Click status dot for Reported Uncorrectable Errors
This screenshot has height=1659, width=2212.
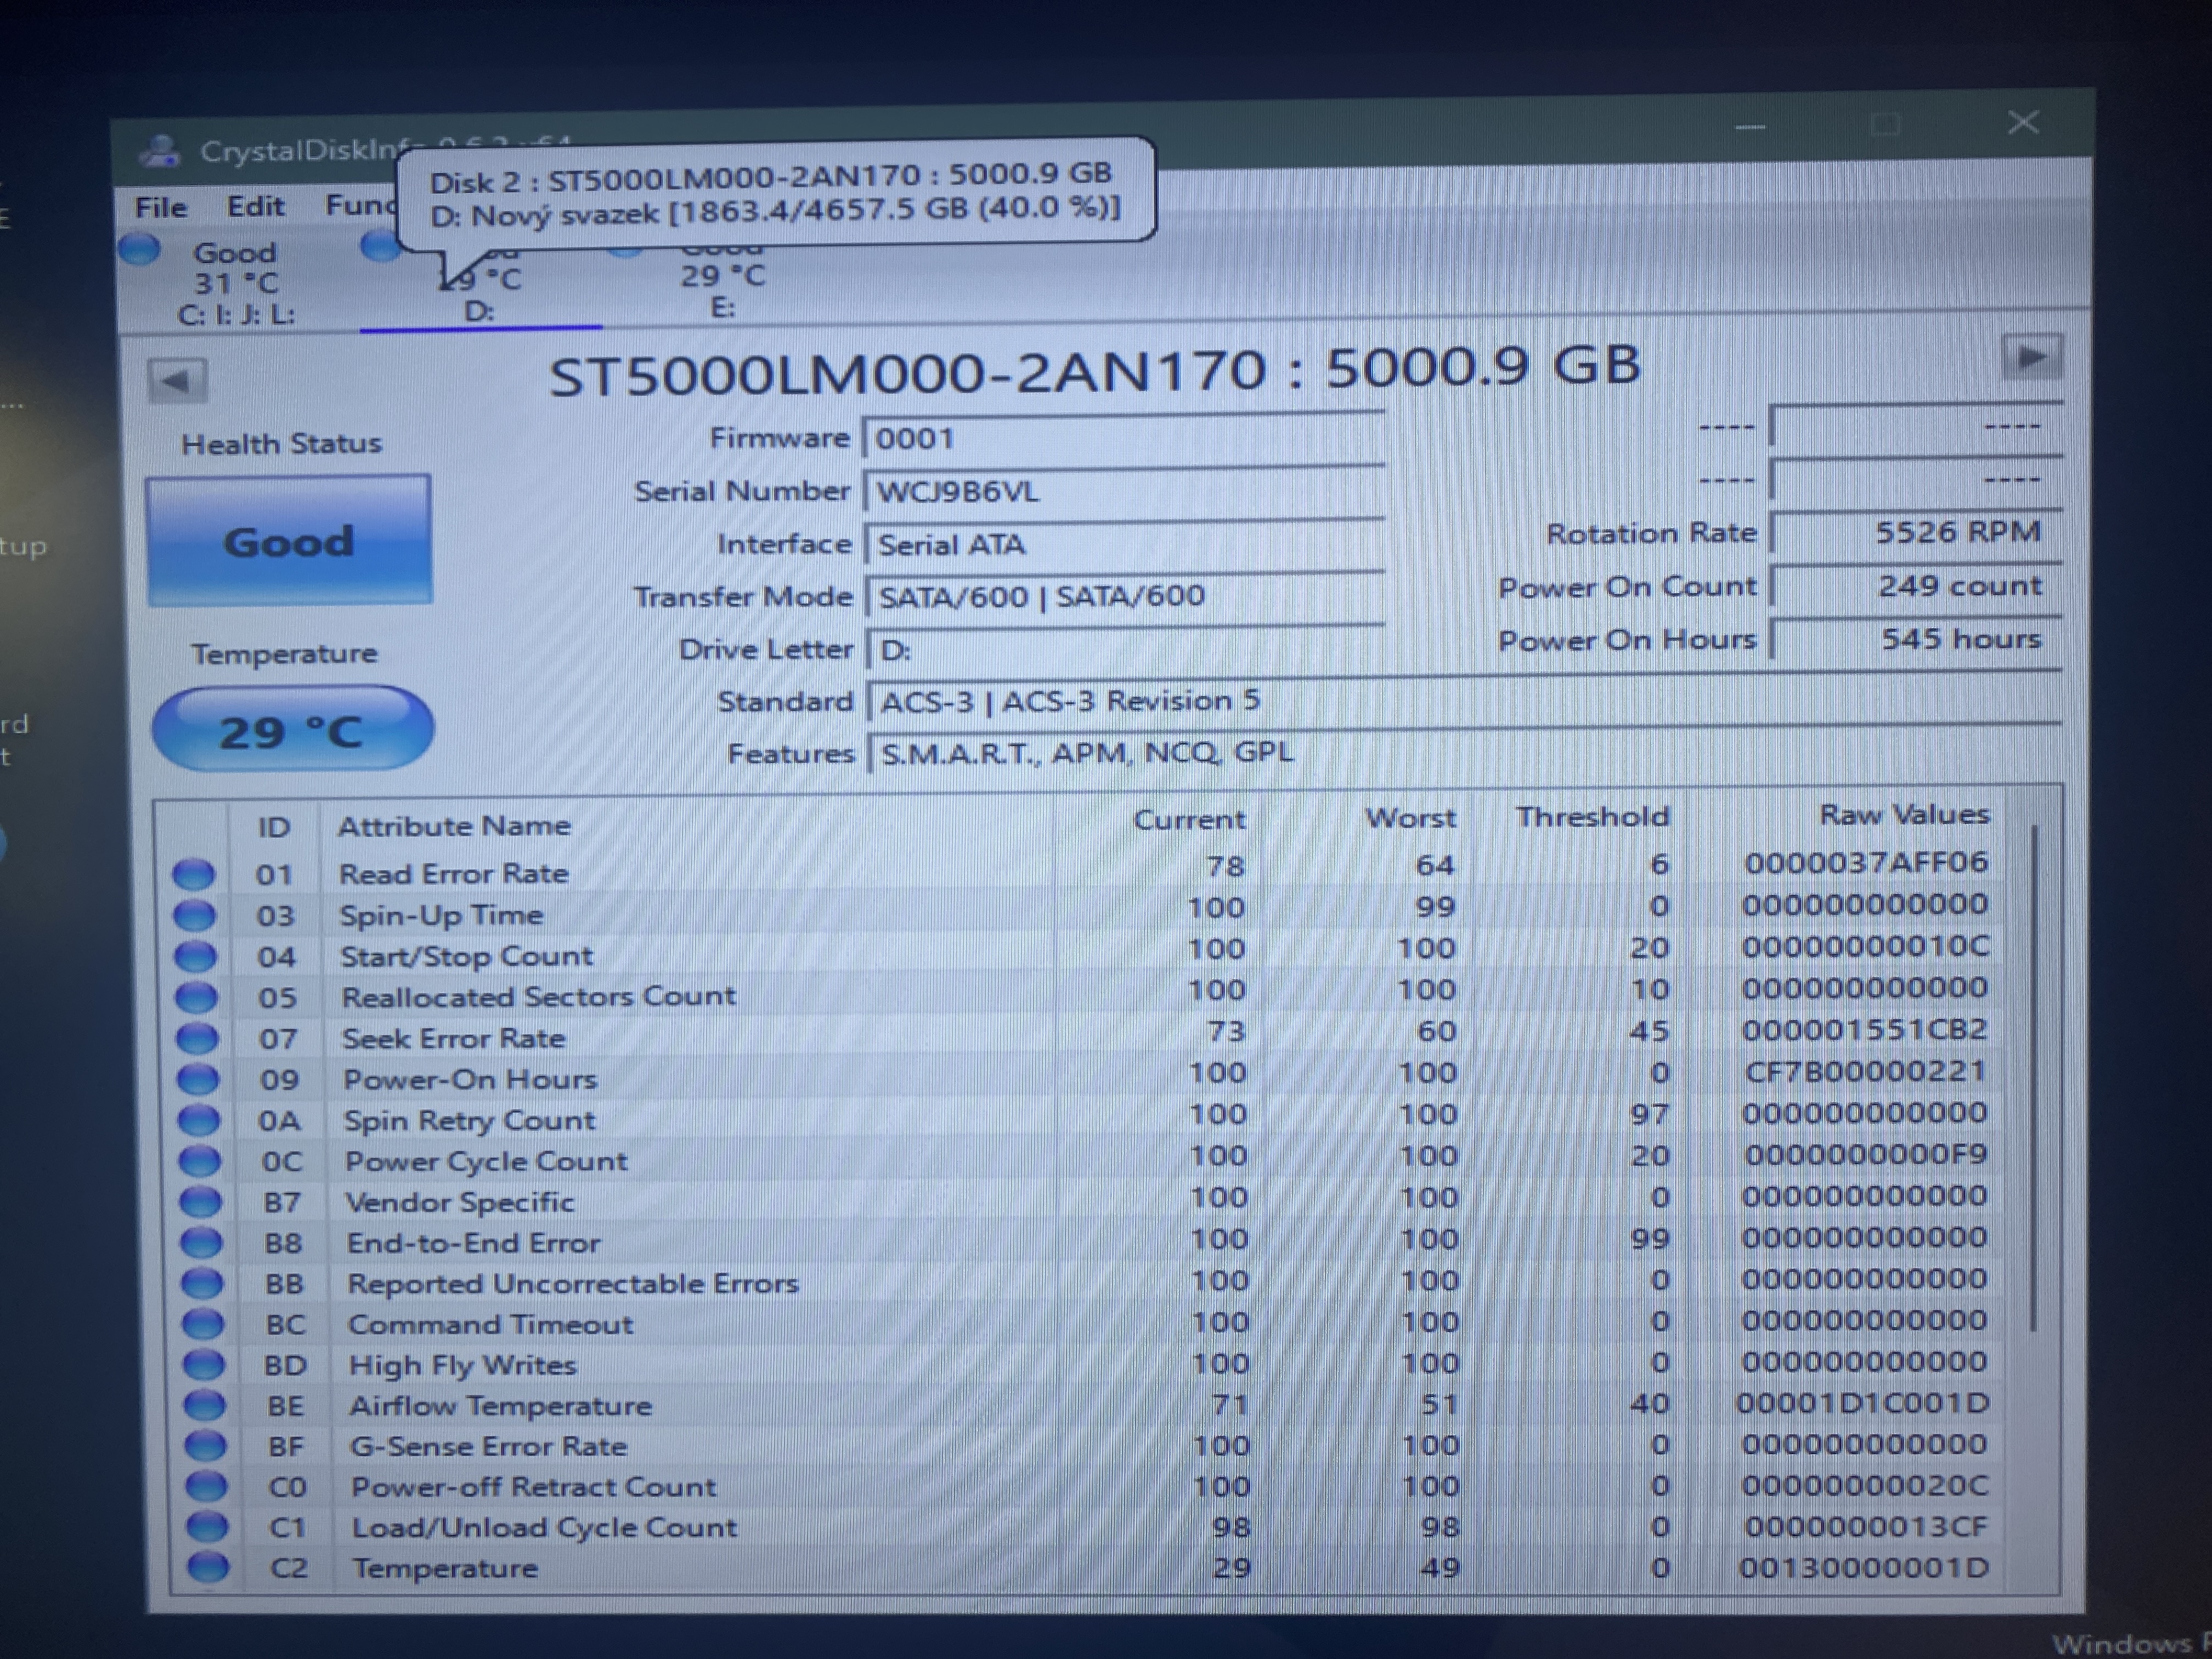pos(203,1283)
